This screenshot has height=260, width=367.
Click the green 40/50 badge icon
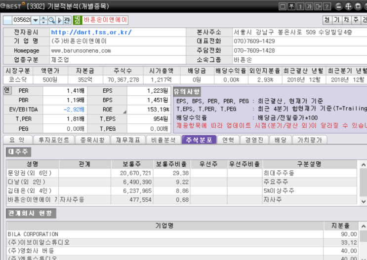coord(78,20)
